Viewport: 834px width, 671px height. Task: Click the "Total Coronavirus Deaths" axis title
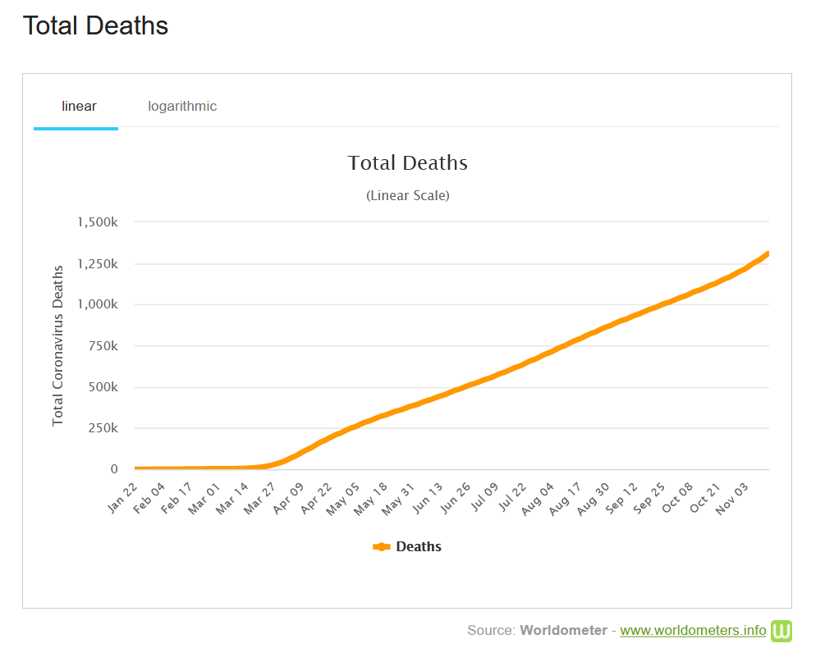(x=58, y=345)
